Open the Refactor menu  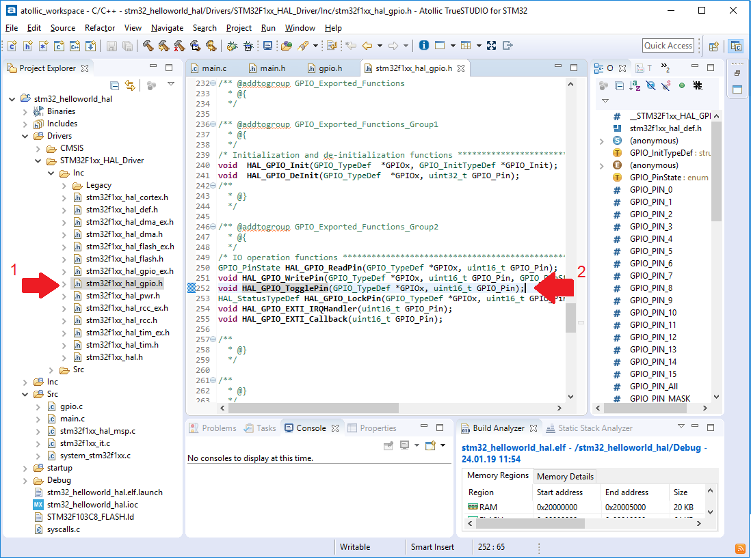coord(99,28)
